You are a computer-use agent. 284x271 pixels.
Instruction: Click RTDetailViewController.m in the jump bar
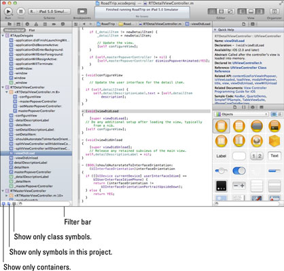click(x=160, y=24)
